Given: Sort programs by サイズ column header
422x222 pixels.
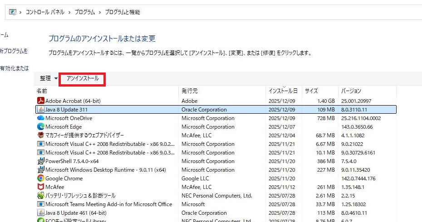Looking at the screenshot, I should point(311,91).
